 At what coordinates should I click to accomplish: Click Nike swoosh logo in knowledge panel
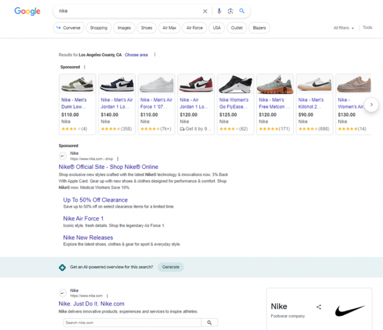tap(350, 310)
